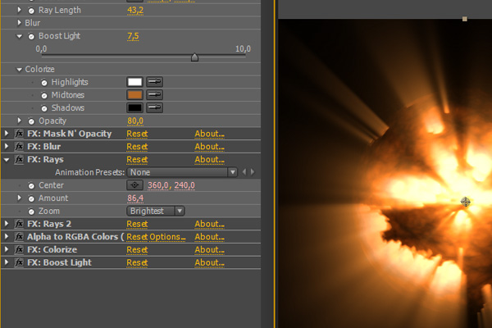Go to next animation preset arrow
Image resolution: width=492 pixels, height=328 pixels.
point(253,172)
